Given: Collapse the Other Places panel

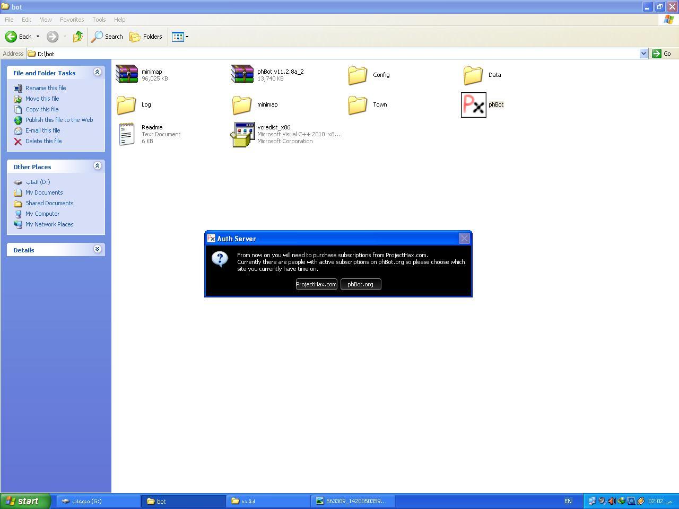Looking at the screenshot, I should tap(97, 166).
